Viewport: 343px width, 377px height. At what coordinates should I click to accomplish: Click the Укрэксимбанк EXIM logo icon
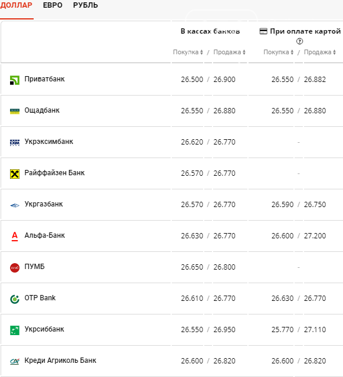point(15,143)
